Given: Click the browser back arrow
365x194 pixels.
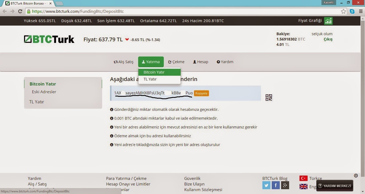Looking at the screenshot, I should [5, 11].
